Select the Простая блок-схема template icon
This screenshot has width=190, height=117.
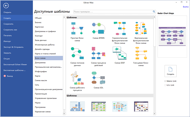pyautogui.click(x=77, y=28)
